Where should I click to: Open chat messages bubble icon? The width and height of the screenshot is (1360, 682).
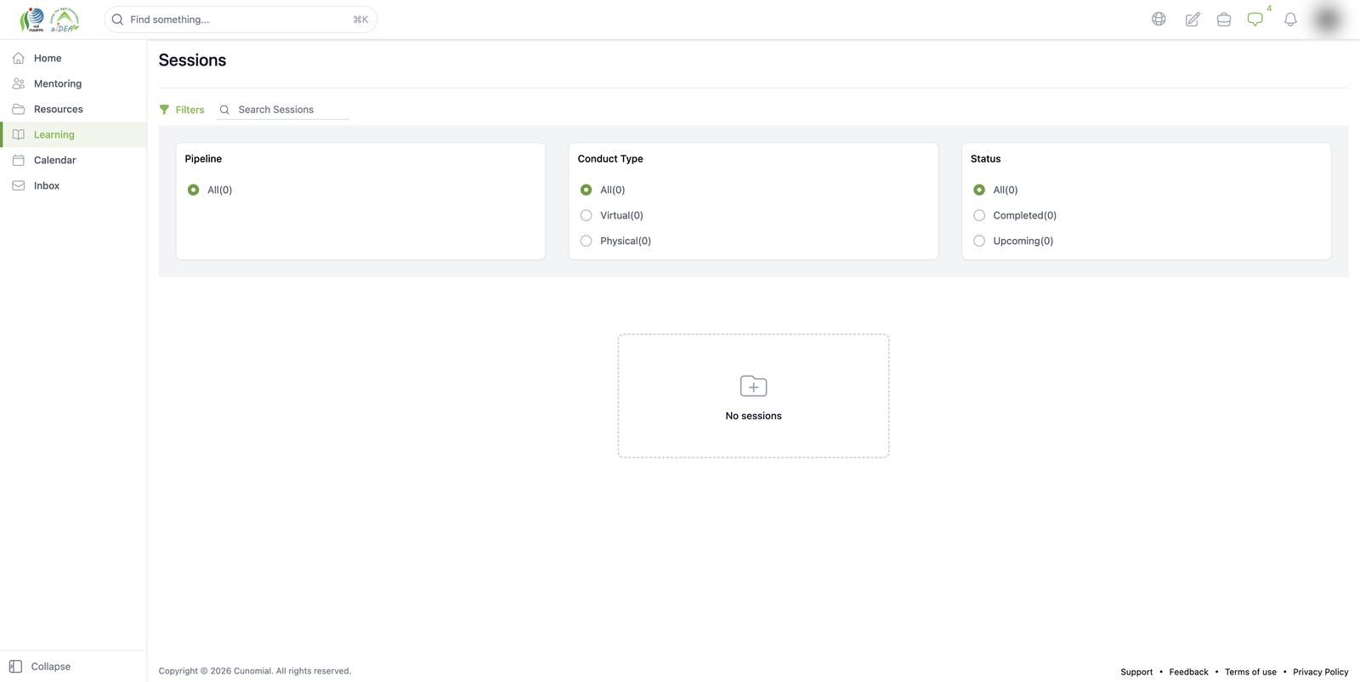coord(1255,19)
